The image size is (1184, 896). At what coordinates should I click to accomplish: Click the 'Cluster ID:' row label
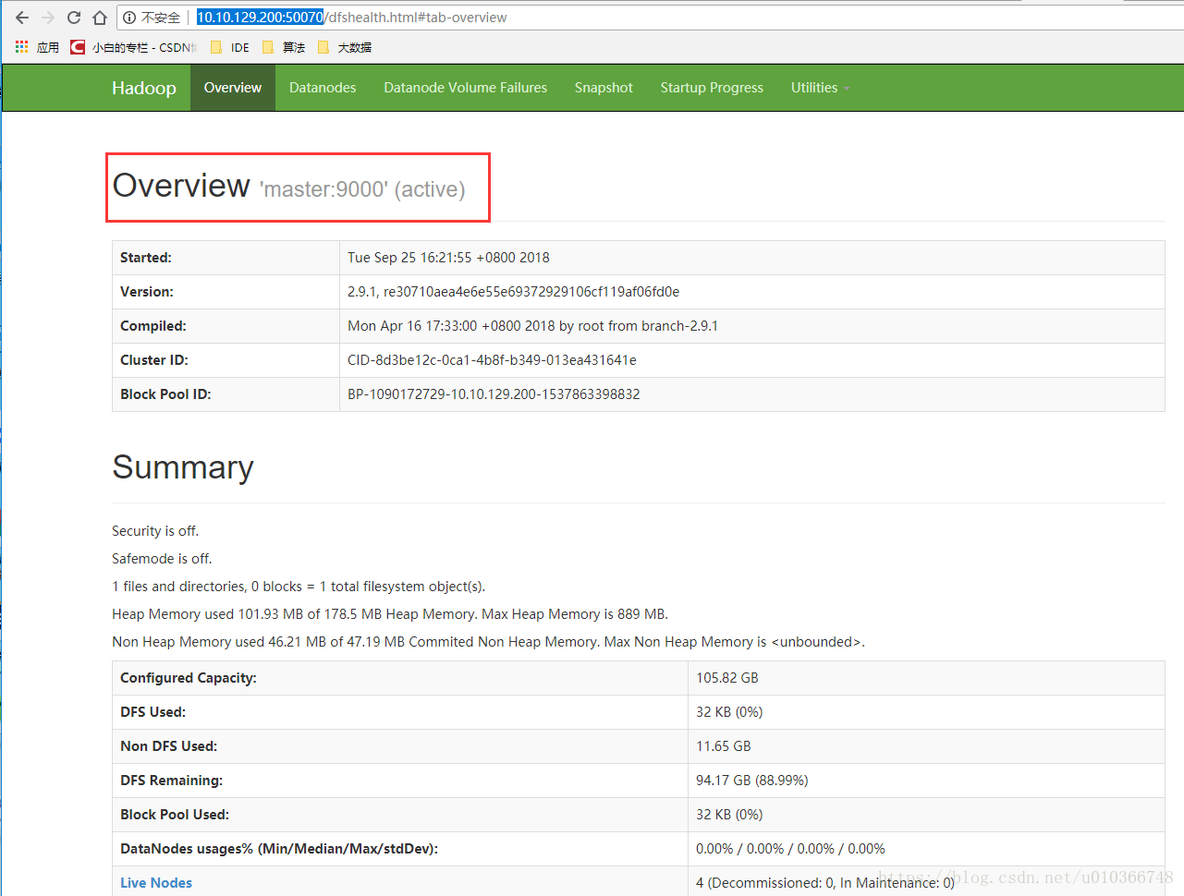(x=153, y=360)
